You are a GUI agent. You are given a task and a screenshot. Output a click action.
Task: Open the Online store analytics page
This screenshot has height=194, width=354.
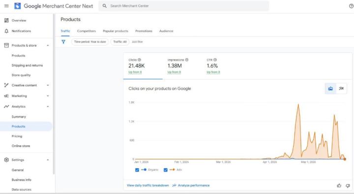pyautogui.click(x=21, y=146)
